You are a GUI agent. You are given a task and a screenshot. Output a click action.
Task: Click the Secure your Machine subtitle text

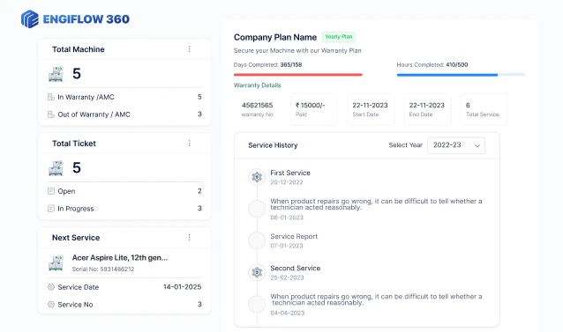click(297, 50)
